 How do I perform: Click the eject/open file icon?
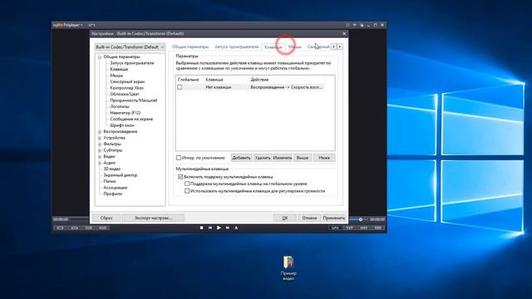point(236,228)
